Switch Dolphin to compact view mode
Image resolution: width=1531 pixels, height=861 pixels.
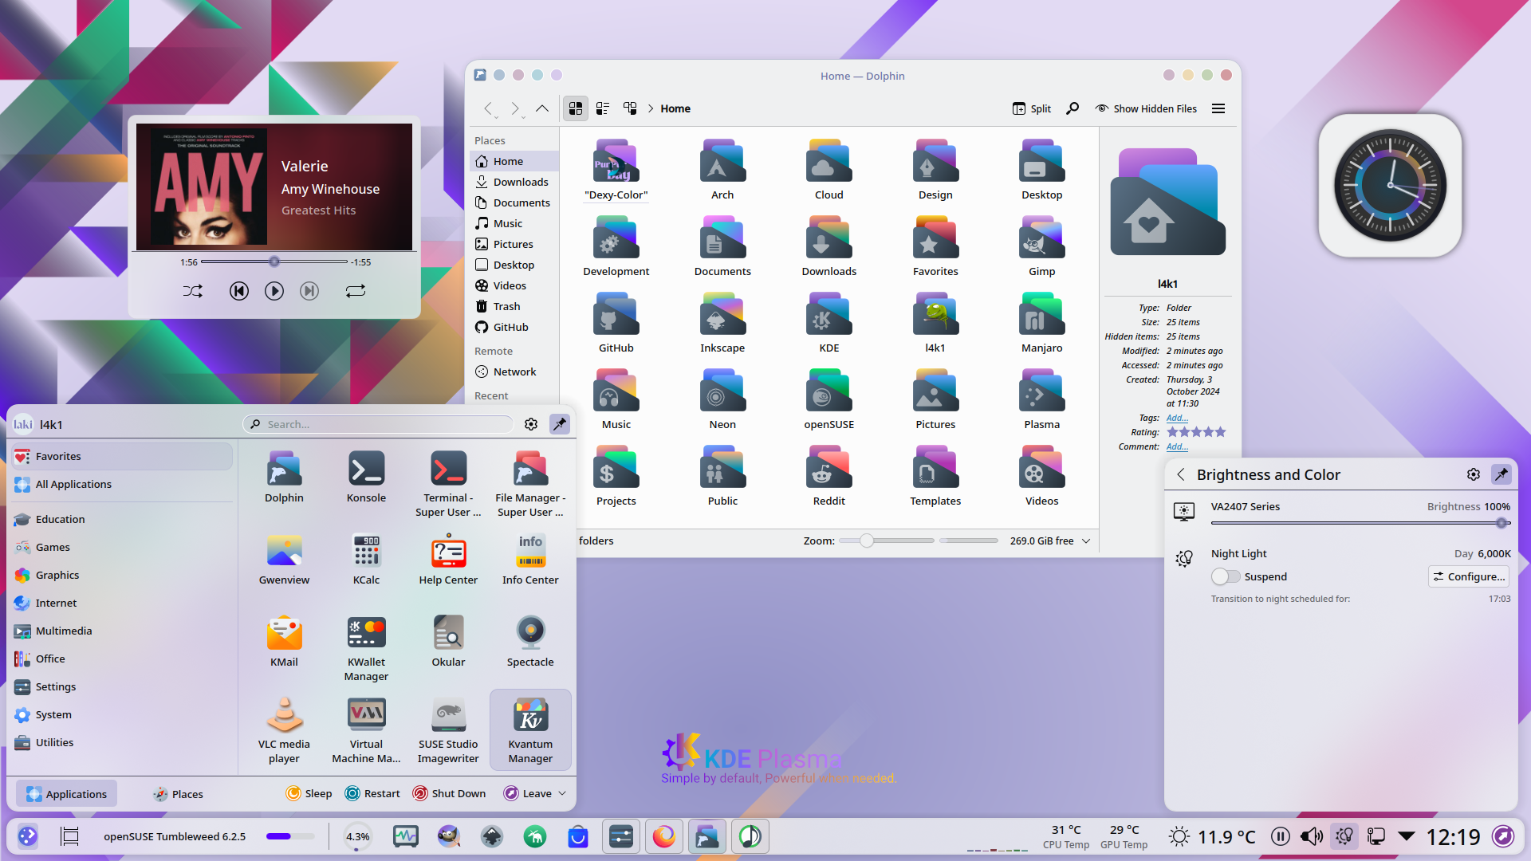click(603, 108)
